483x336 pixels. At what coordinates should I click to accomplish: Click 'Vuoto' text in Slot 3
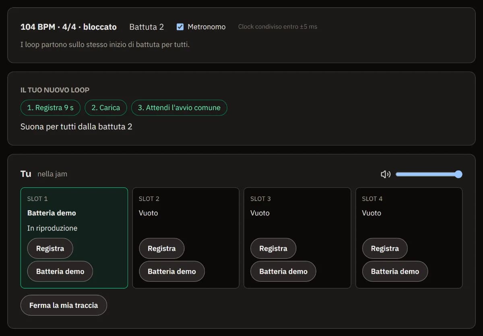tap(260, 213)
